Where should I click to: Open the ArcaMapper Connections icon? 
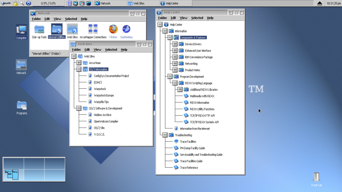(x=93, y=32)
